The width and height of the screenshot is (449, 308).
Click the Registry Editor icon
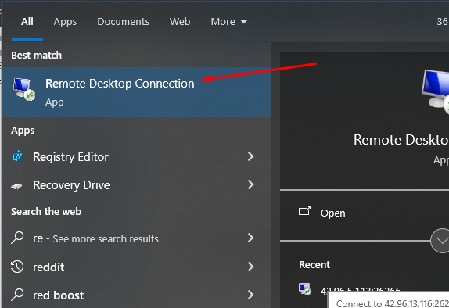(17, 156)
